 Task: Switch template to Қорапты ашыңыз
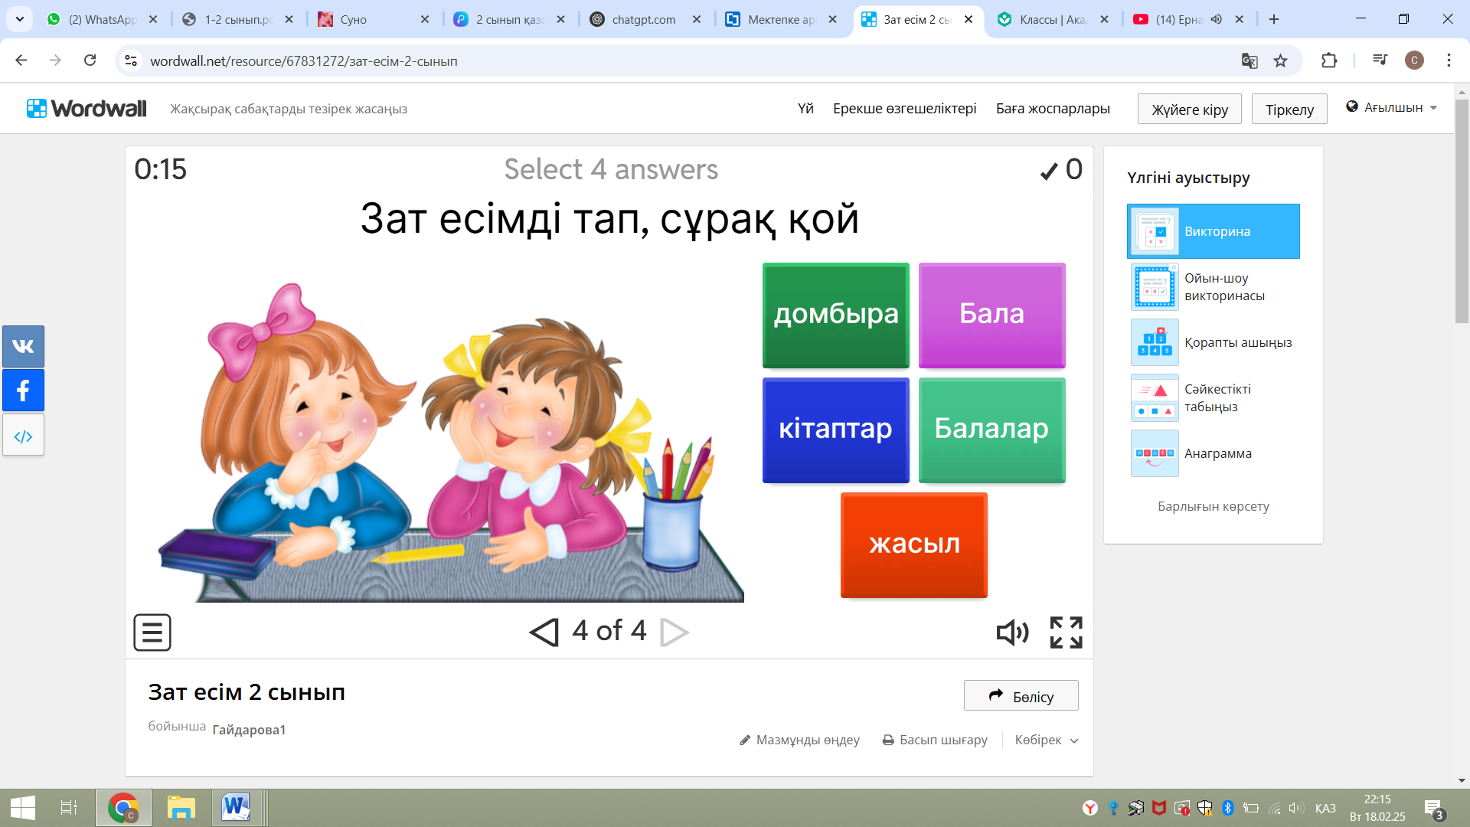[x=1214, y=342]
